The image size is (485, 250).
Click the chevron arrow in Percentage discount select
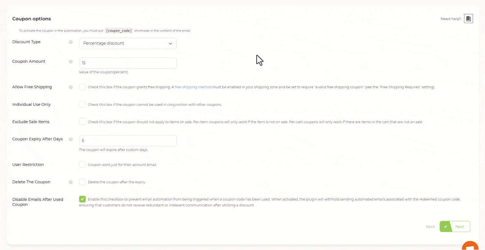pyautogui.click(x=170, y=44)
